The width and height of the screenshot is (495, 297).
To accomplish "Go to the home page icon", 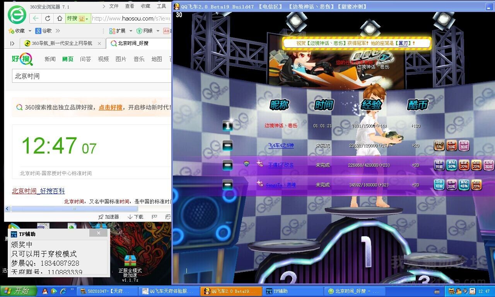I will pos(60,18).
